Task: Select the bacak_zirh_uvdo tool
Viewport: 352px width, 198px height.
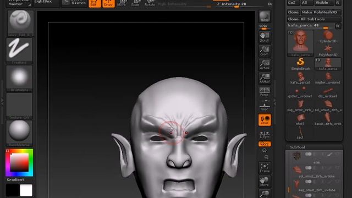Action: click(328, 119)
